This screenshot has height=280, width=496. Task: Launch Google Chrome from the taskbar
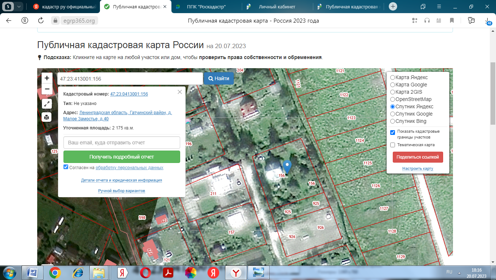coord(55,273)
